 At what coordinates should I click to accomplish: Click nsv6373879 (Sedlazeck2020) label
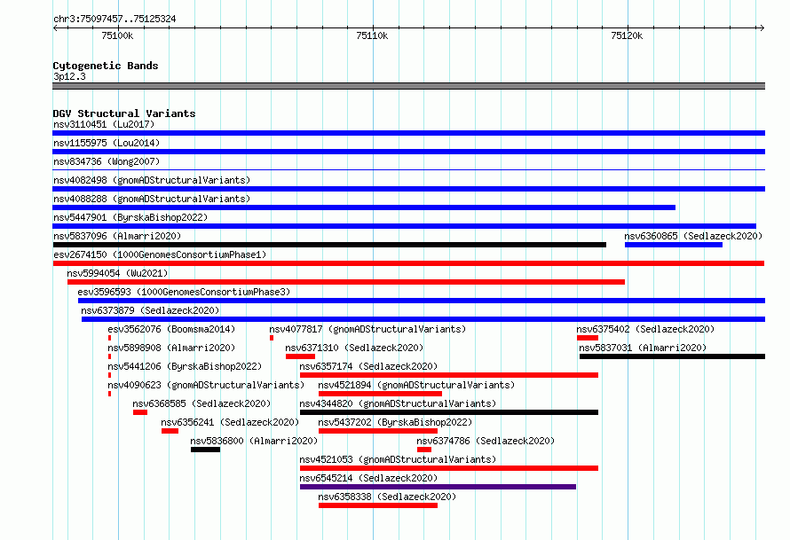point(150,310)
